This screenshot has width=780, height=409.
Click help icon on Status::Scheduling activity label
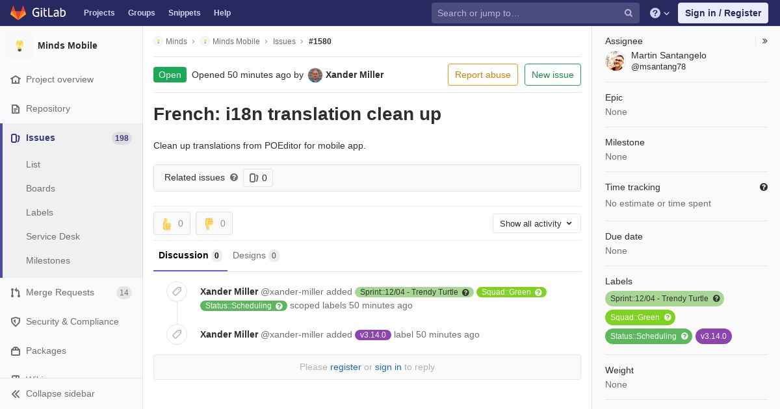(x=279, y=306)
